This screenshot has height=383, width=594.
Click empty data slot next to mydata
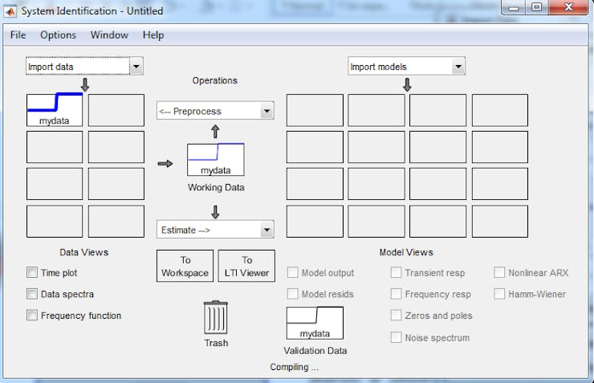116,110
